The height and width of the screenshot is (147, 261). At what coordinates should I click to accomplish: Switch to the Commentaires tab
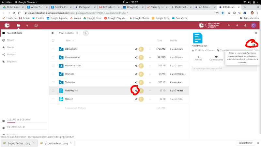point(216,58)
